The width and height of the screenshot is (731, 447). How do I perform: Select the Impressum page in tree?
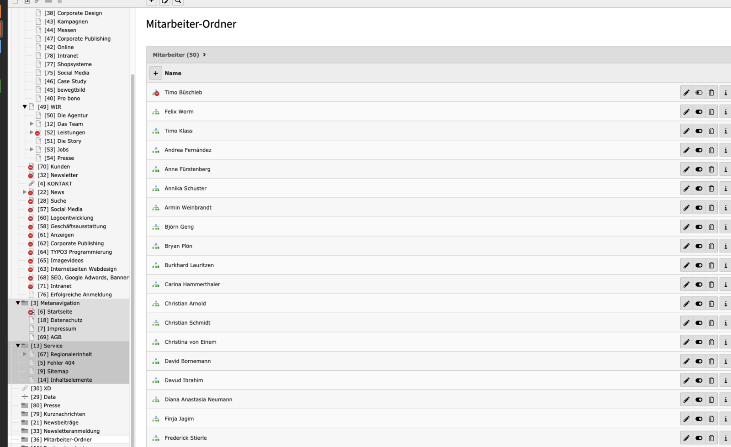click(x=61, y=329)
